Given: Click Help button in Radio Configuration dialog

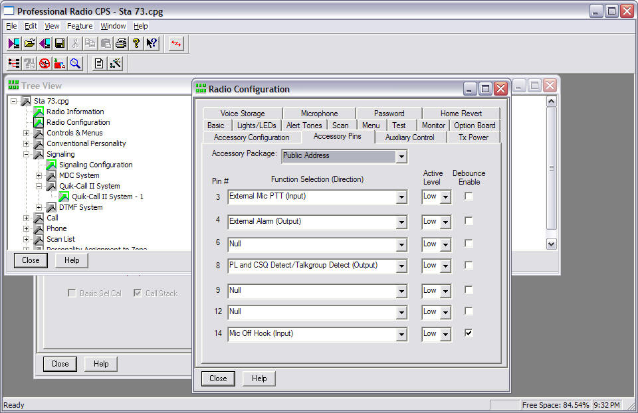Looking at the screenshot, I should click(x=259, y=378).
